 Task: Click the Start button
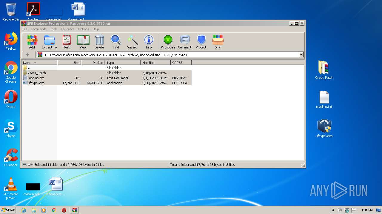pyautogui.click(x=8, y=210)
